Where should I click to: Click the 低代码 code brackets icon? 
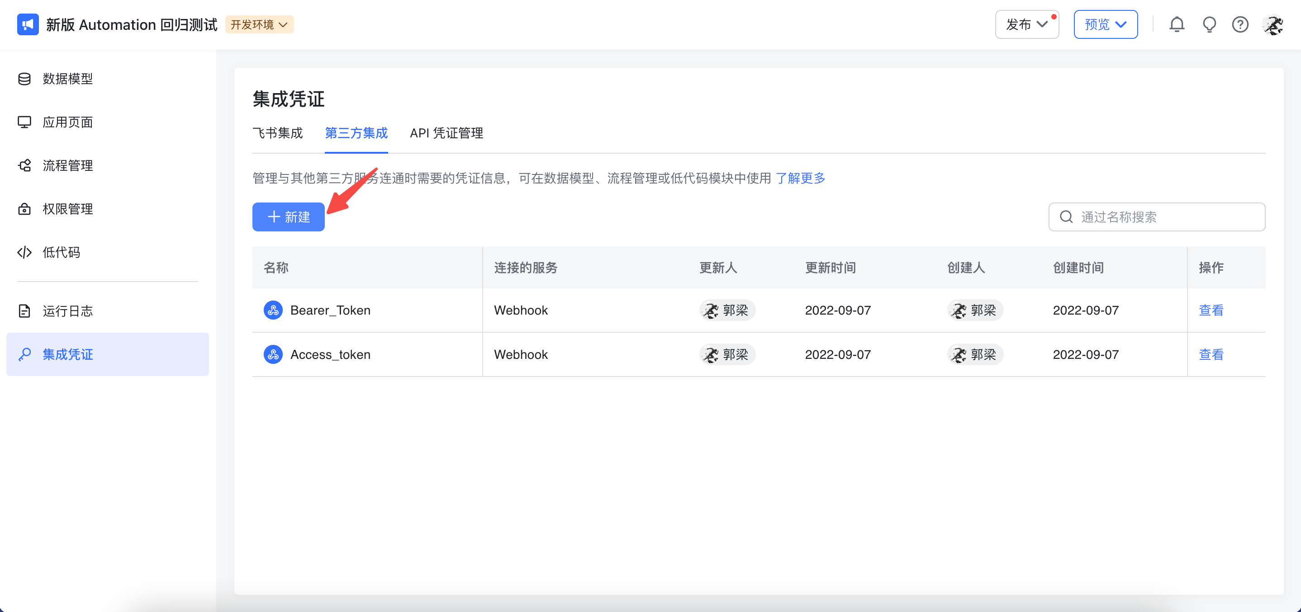click(x=24, y=252)
